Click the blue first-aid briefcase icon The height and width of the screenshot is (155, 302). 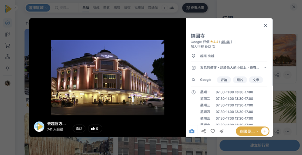[192, 131]
